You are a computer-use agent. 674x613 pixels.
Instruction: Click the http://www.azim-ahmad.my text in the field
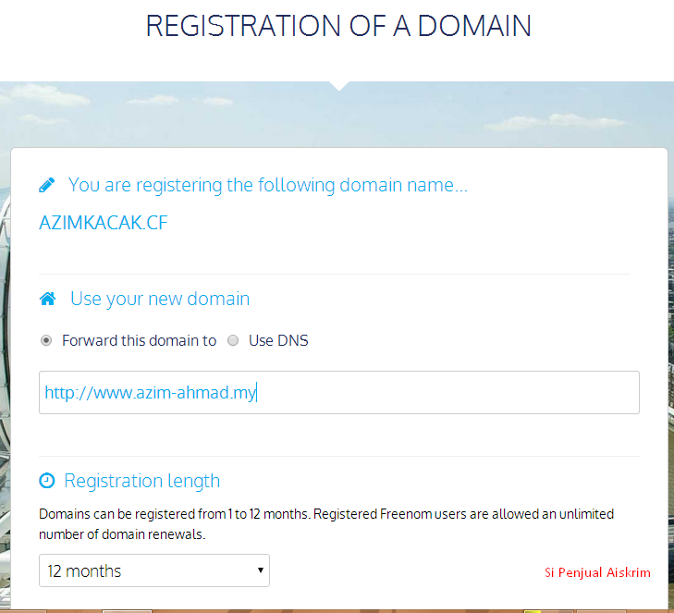[151, 393]
